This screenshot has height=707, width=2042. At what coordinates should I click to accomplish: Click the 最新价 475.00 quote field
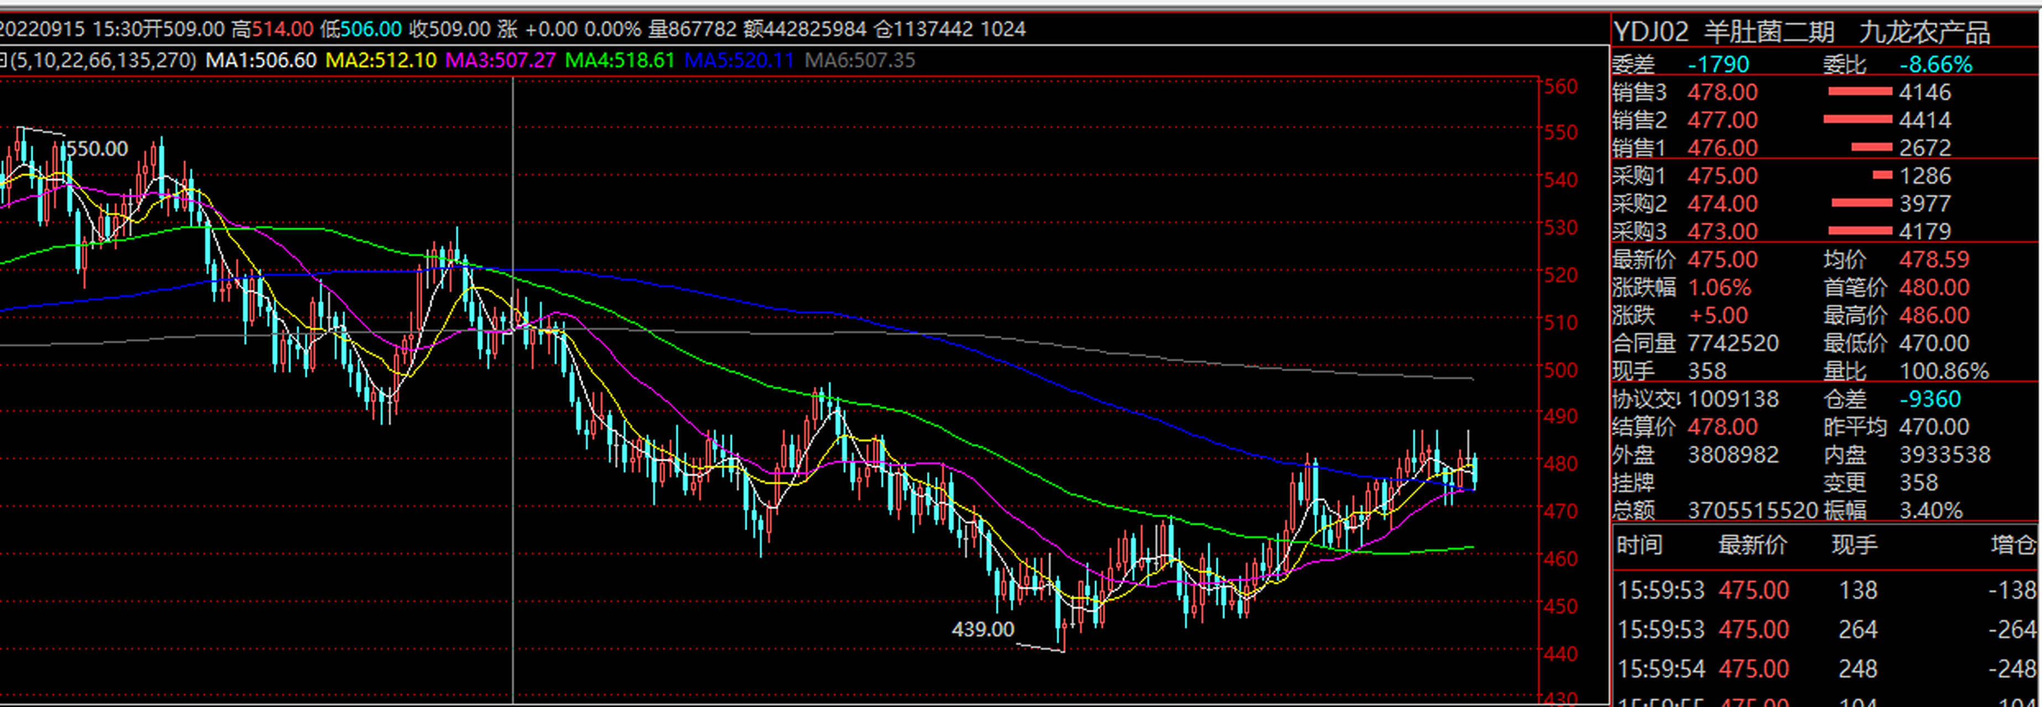click(1722, 260)
